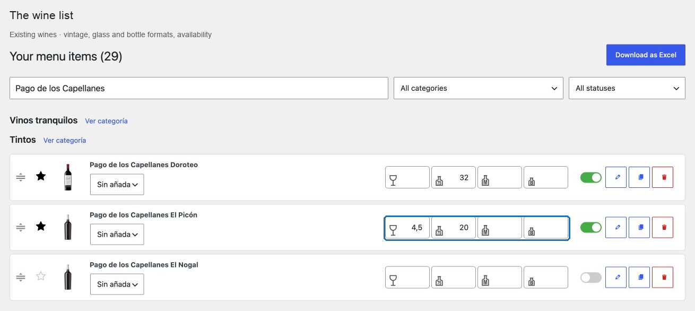Unfavorite the Doroteo wine star
This screenshot has height=311, width=695.
click(x=41, y=176)
